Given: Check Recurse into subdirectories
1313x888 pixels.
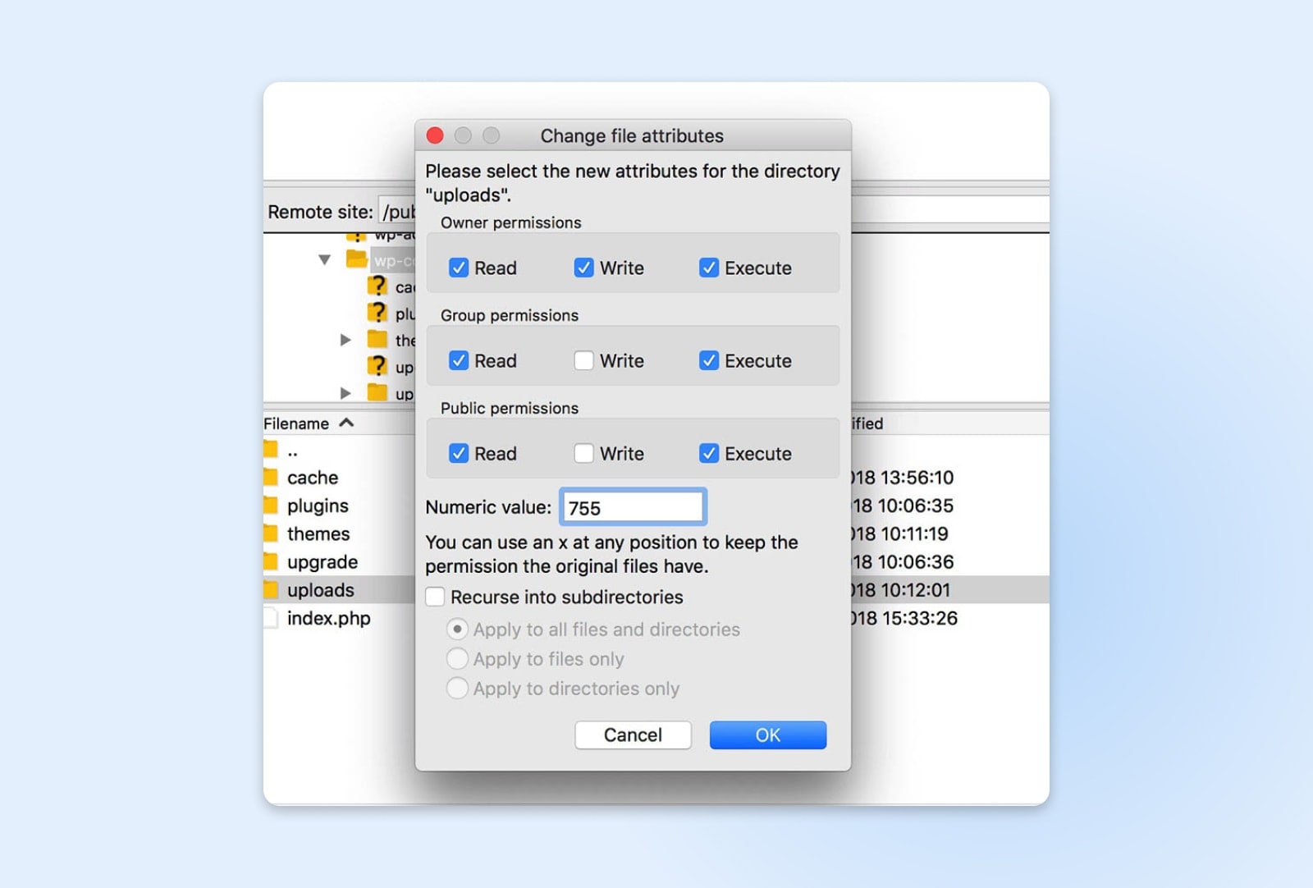Looking at the screenshot, I should [x=436, y=597].
